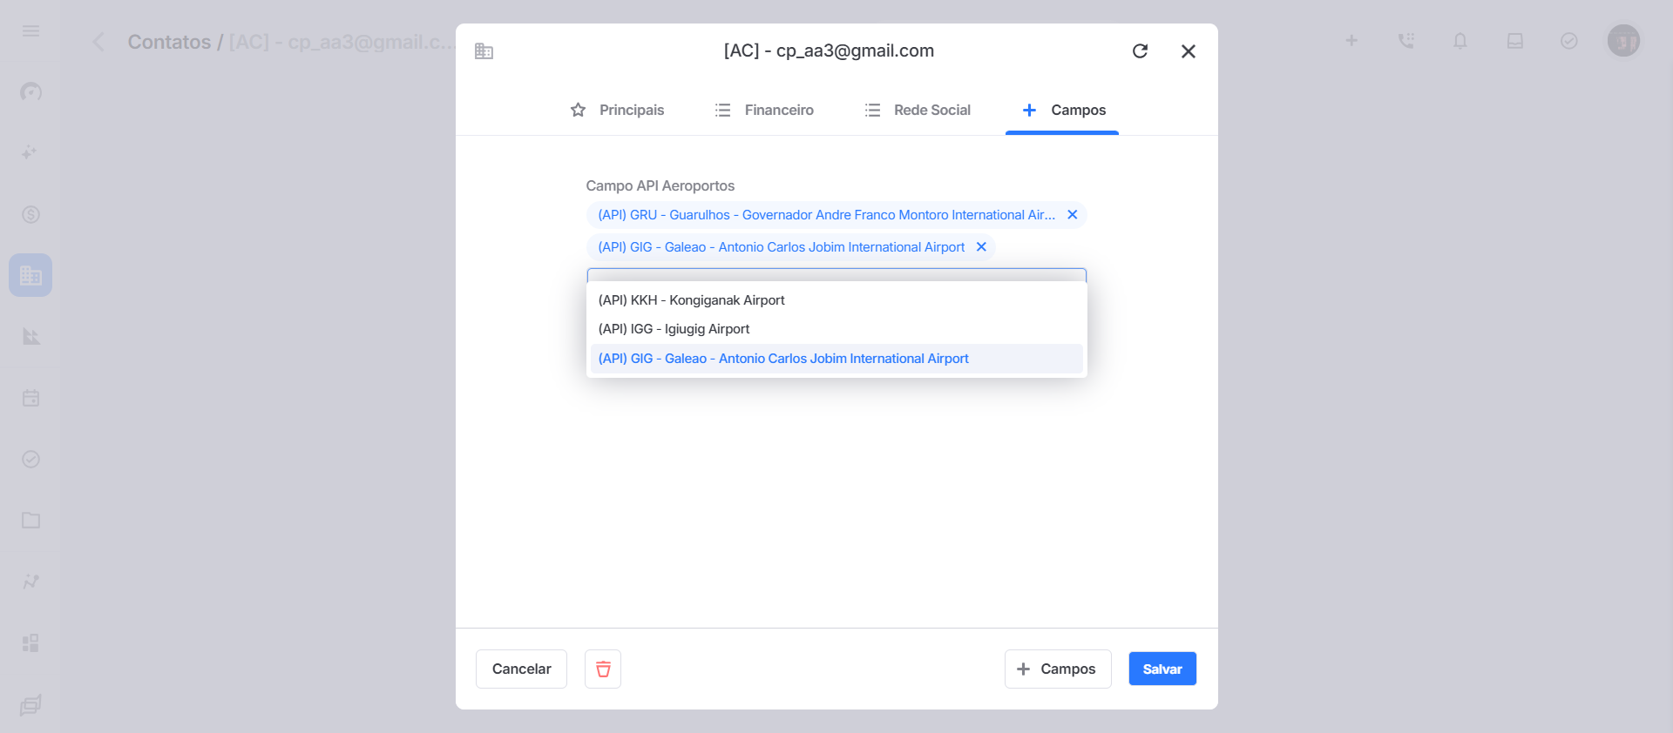Open the calendar icon in sidebar
Image resolution: width=1673 pixels, height=733 pixels.
(31, 398)
